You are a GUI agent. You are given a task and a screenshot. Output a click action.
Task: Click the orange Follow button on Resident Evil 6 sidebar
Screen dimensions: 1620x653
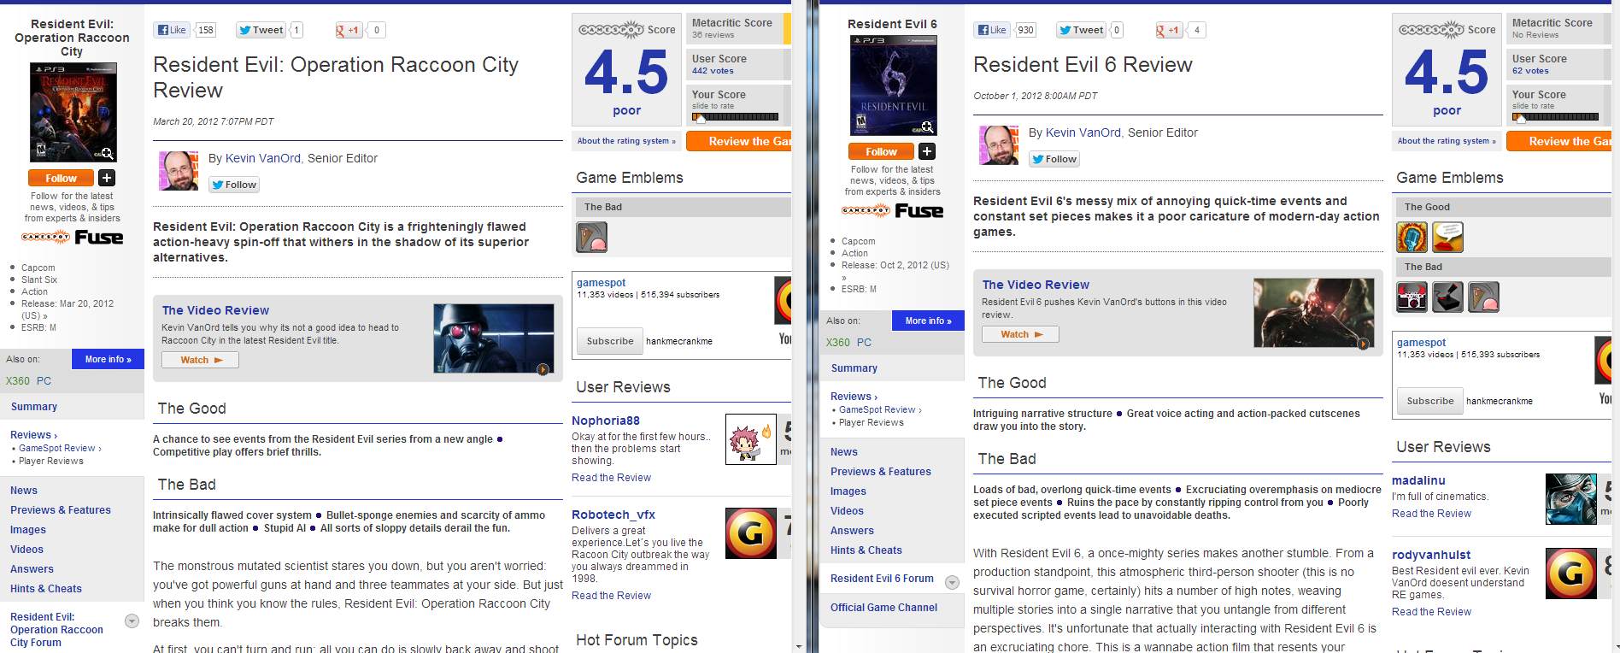pos(881,151)
